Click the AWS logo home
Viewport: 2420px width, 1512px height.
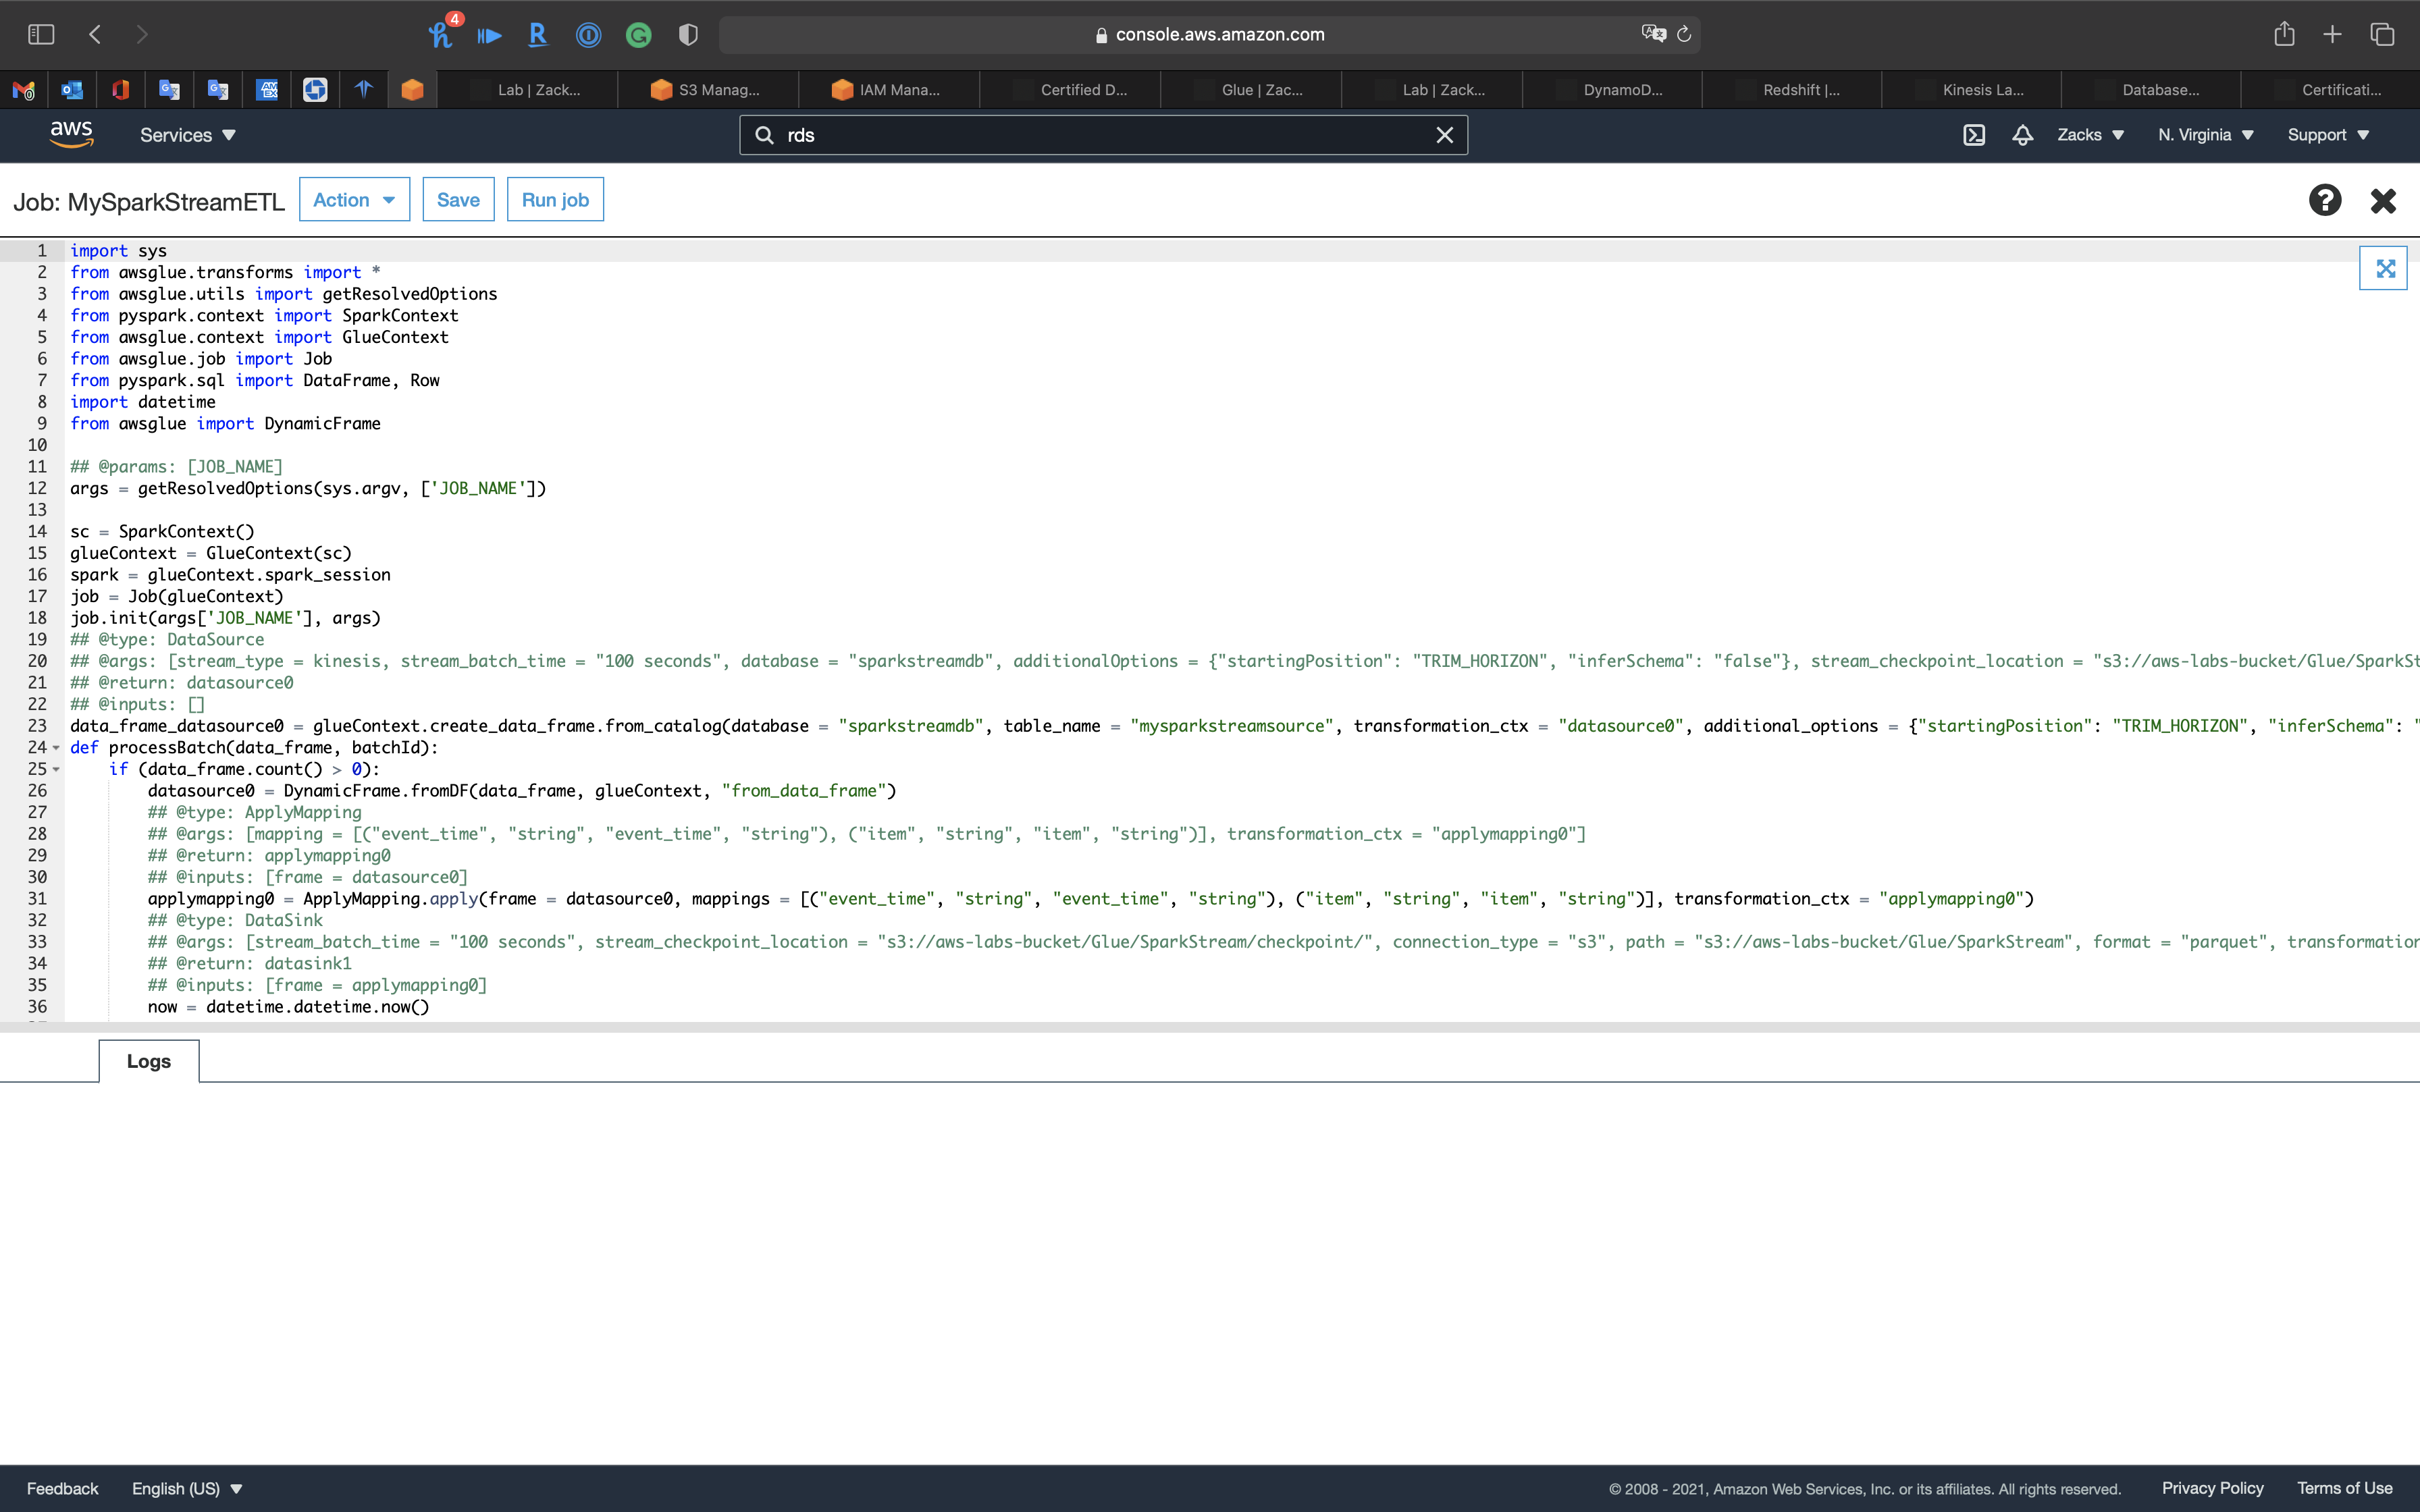pos(71,134)
